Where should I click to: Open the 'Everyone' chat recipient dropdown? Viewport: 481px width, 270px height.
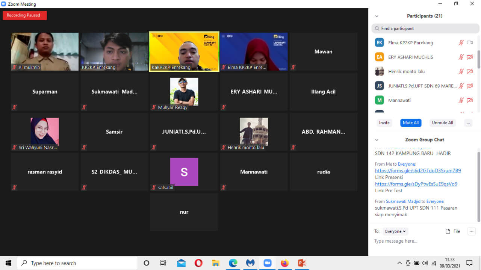coord(395,231)
